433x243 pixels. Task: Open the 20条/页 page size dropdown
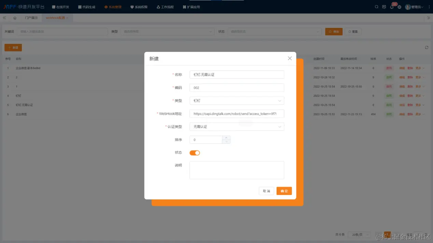[x=359, y=234]
